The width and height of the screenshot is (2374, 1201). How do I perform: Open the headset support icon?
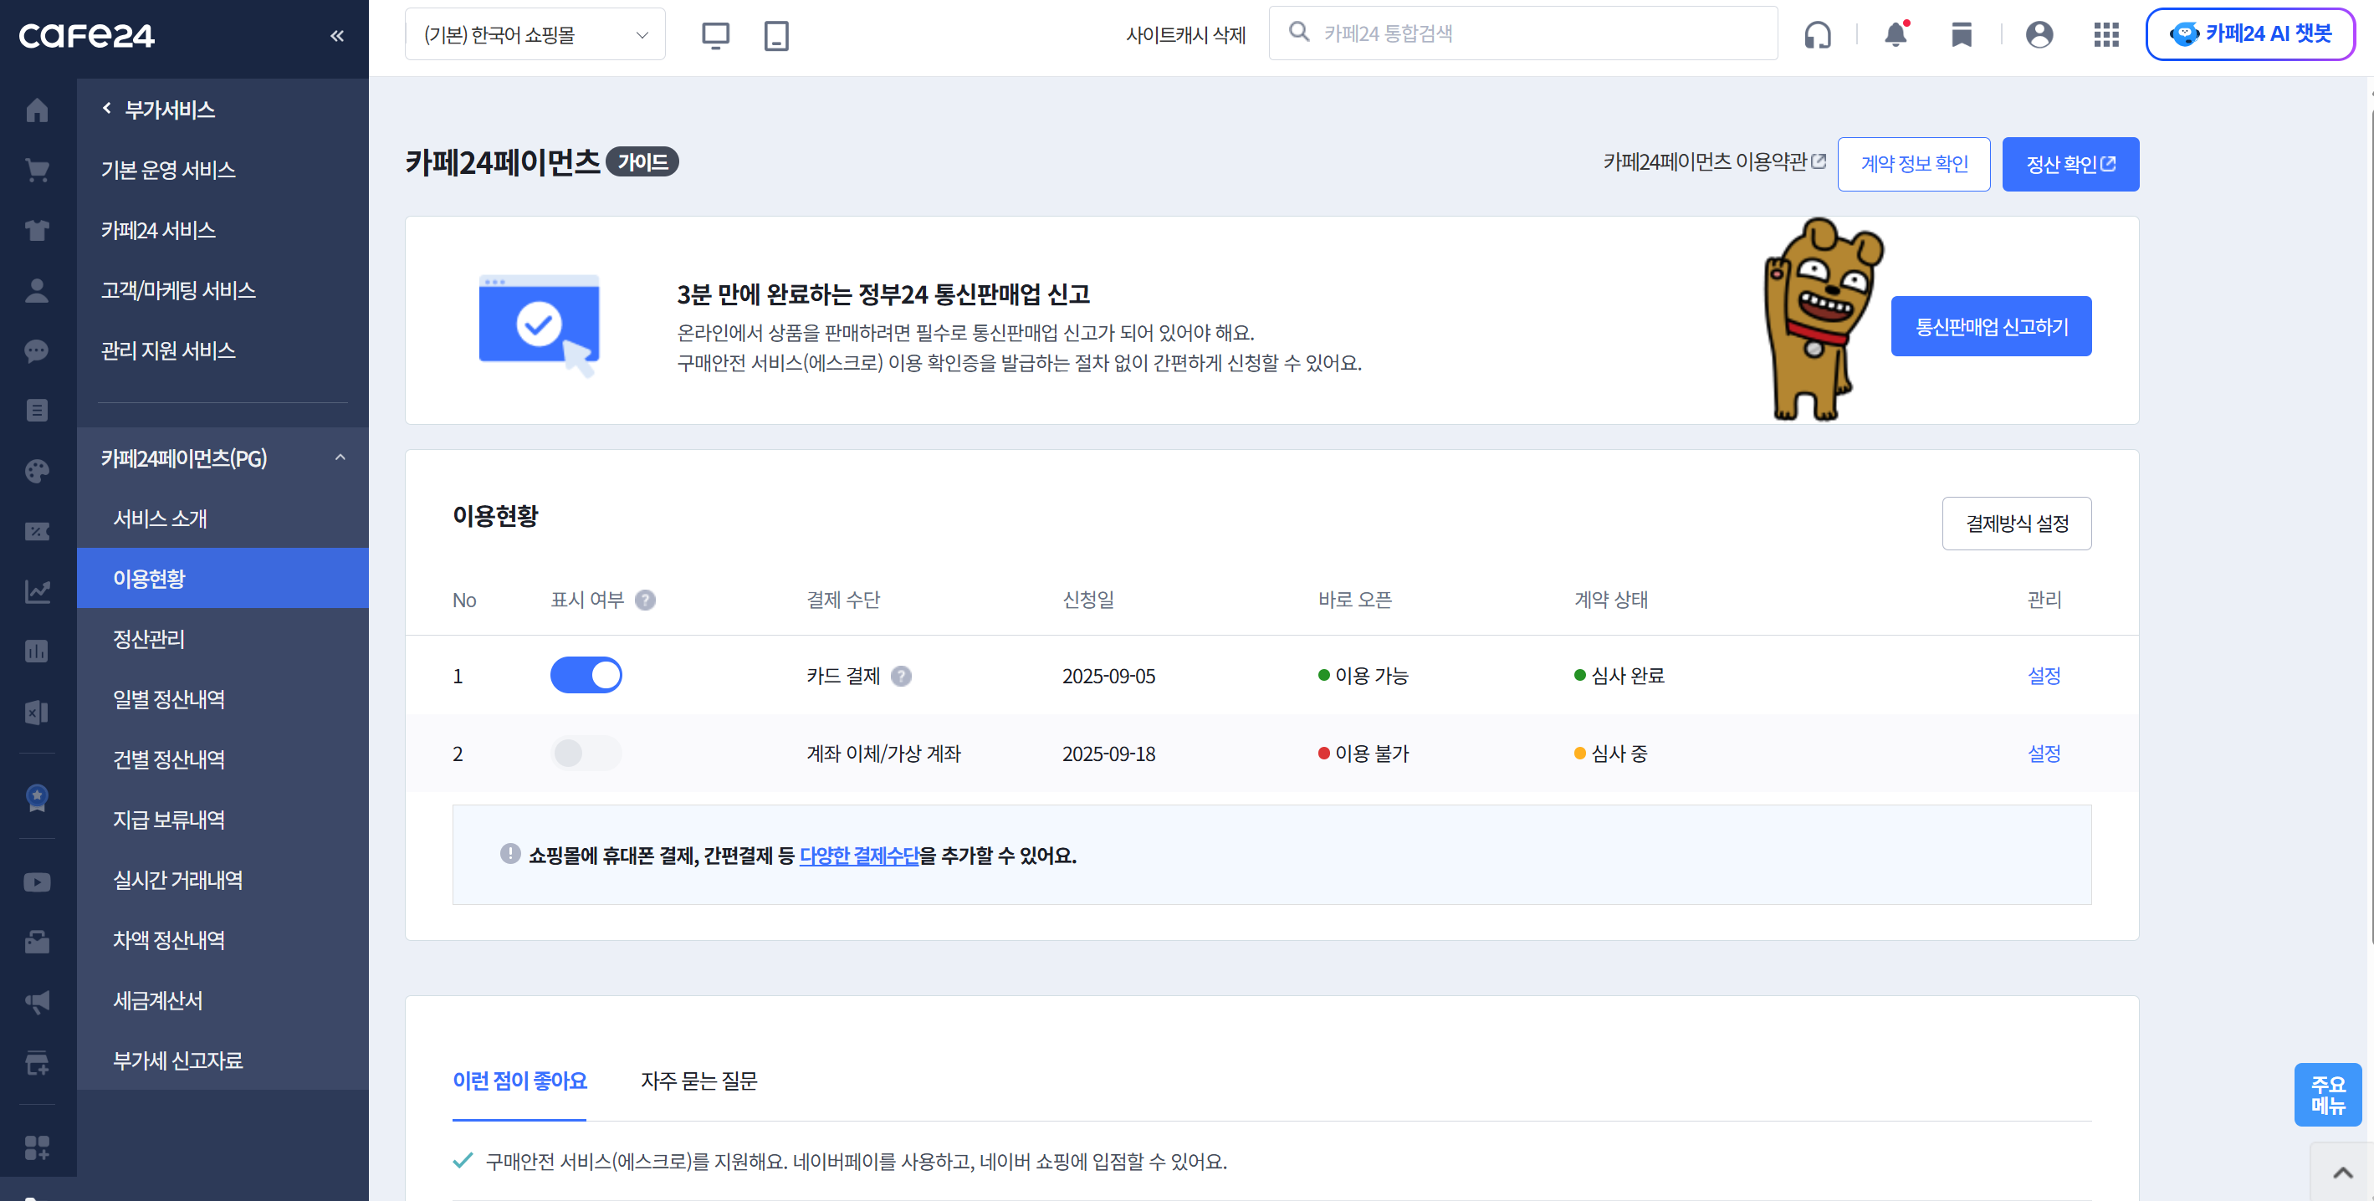[1818, 35]
